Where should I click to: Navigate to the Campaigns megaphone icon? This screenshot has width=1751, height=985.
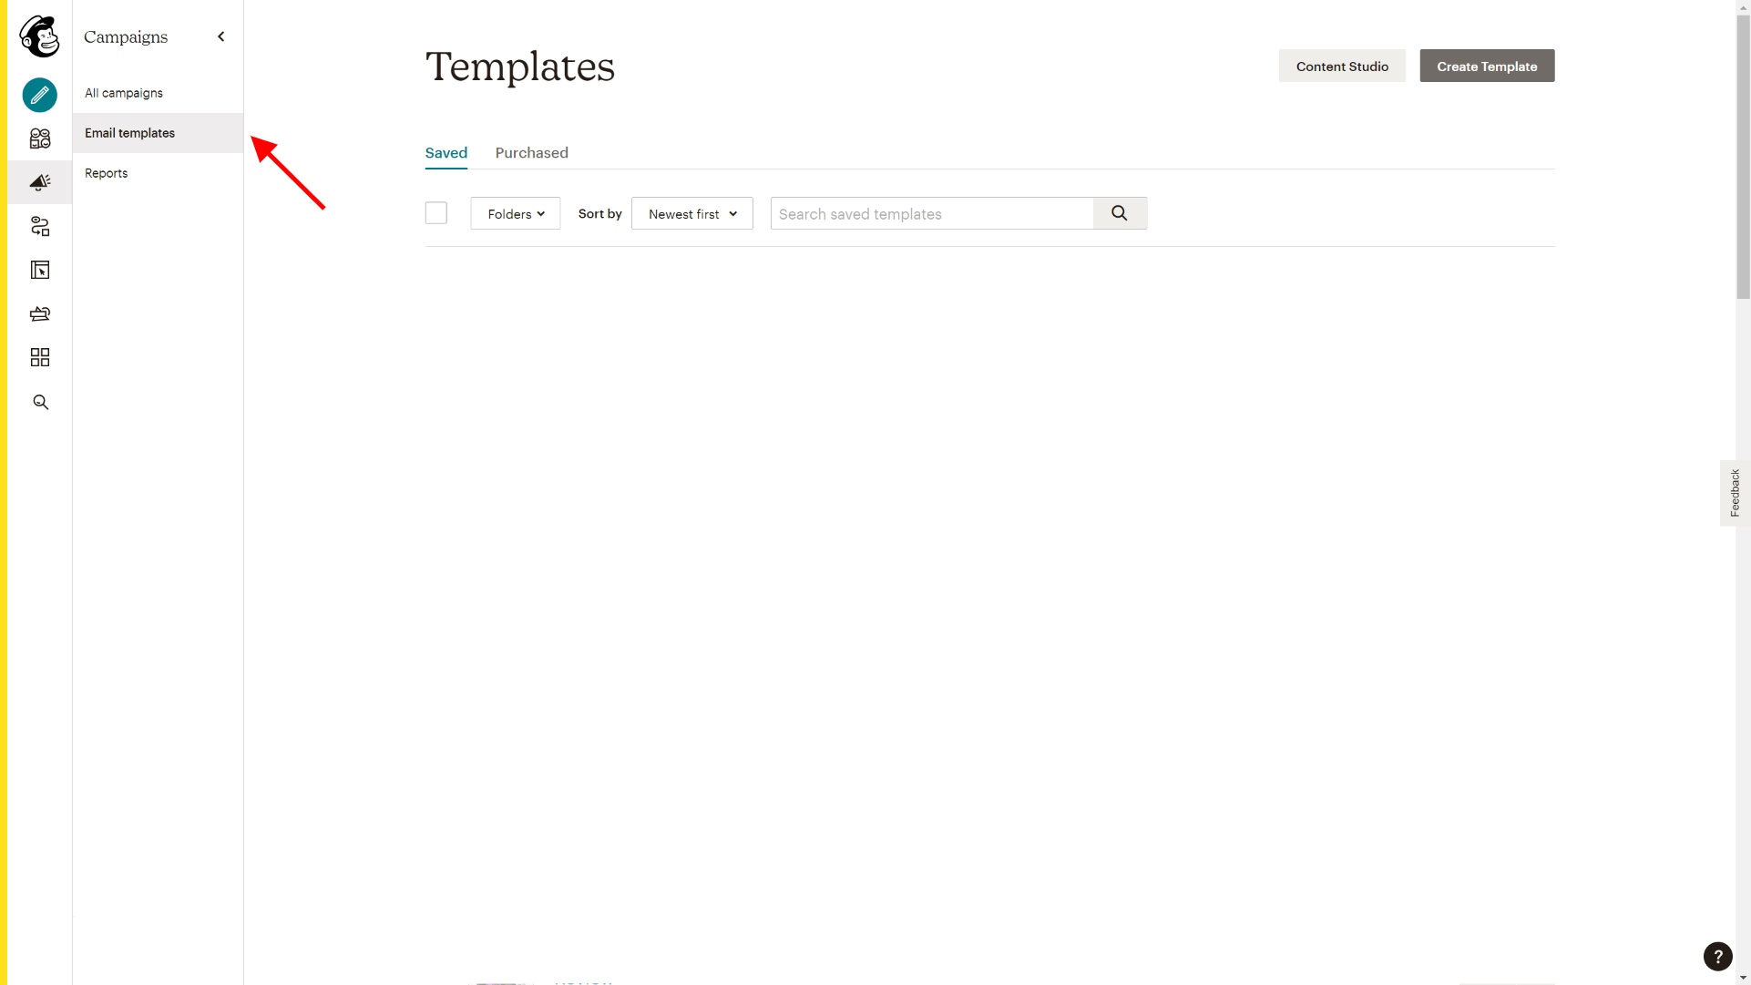pos(40,181)
